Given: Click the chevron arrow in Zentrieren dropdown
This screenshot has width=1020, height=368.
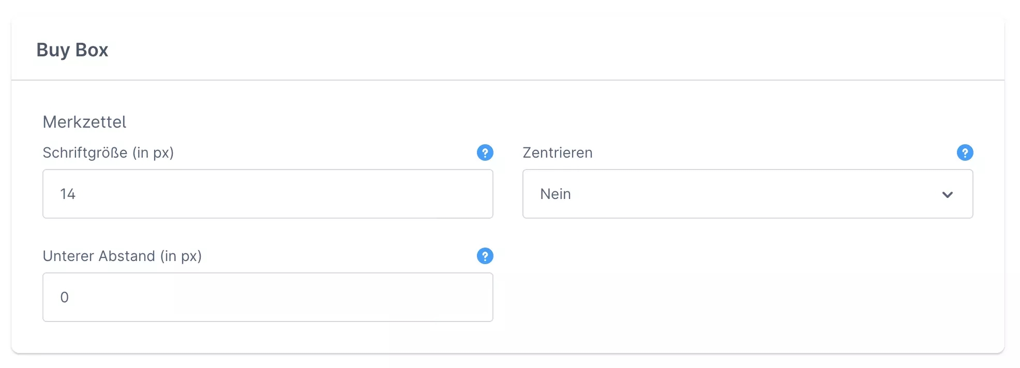Looking at the screenshot, I should 947,194.
